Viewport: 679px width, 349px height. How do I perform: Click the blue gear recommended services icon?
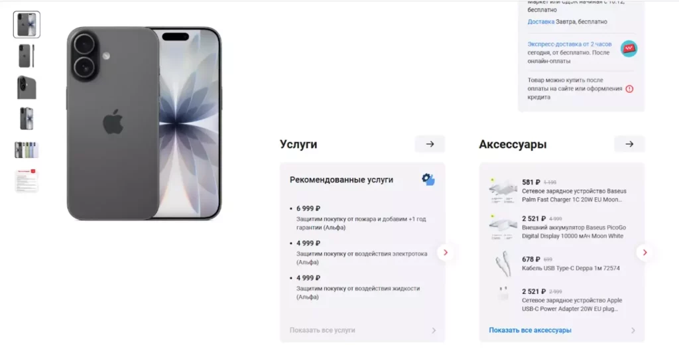[x=428, y=179]
